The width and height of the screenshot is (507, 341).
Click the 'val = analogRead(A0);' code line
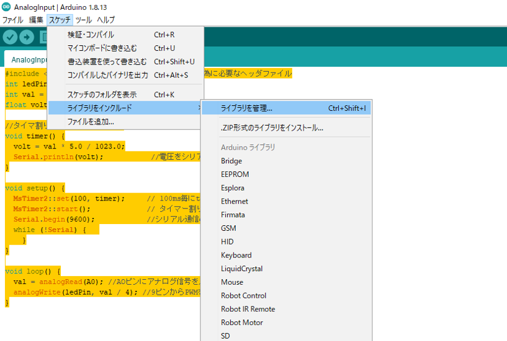coord(58,282)
